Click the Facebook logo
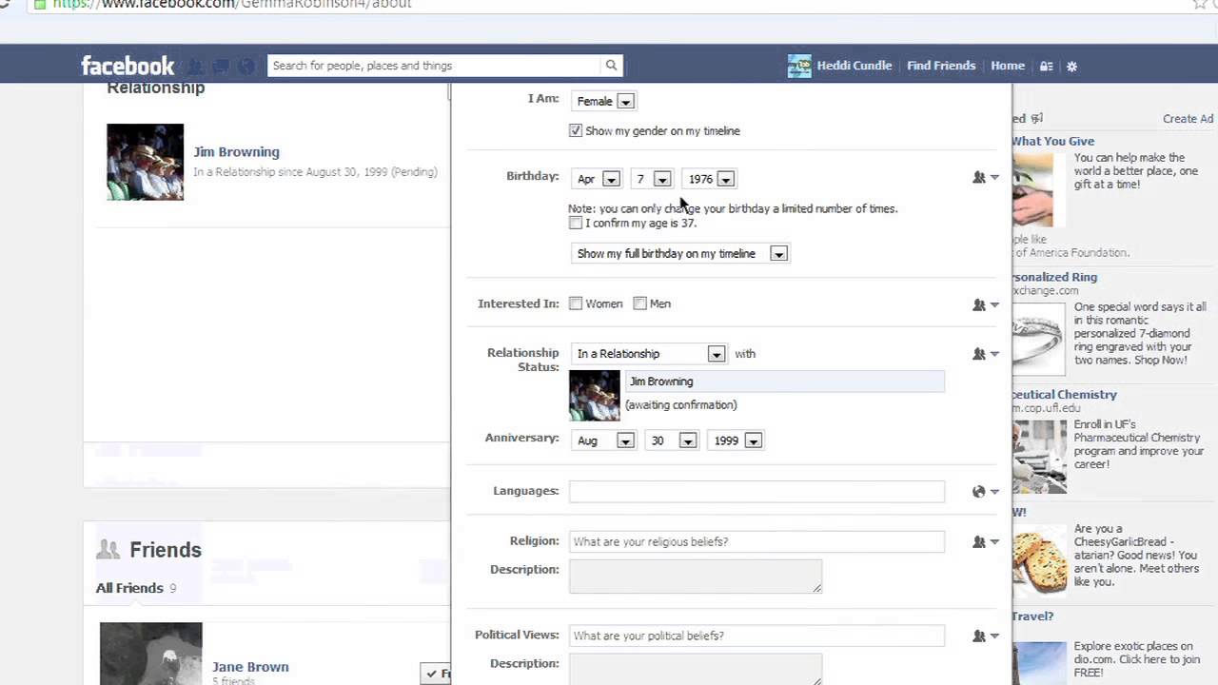 point(128,66)
